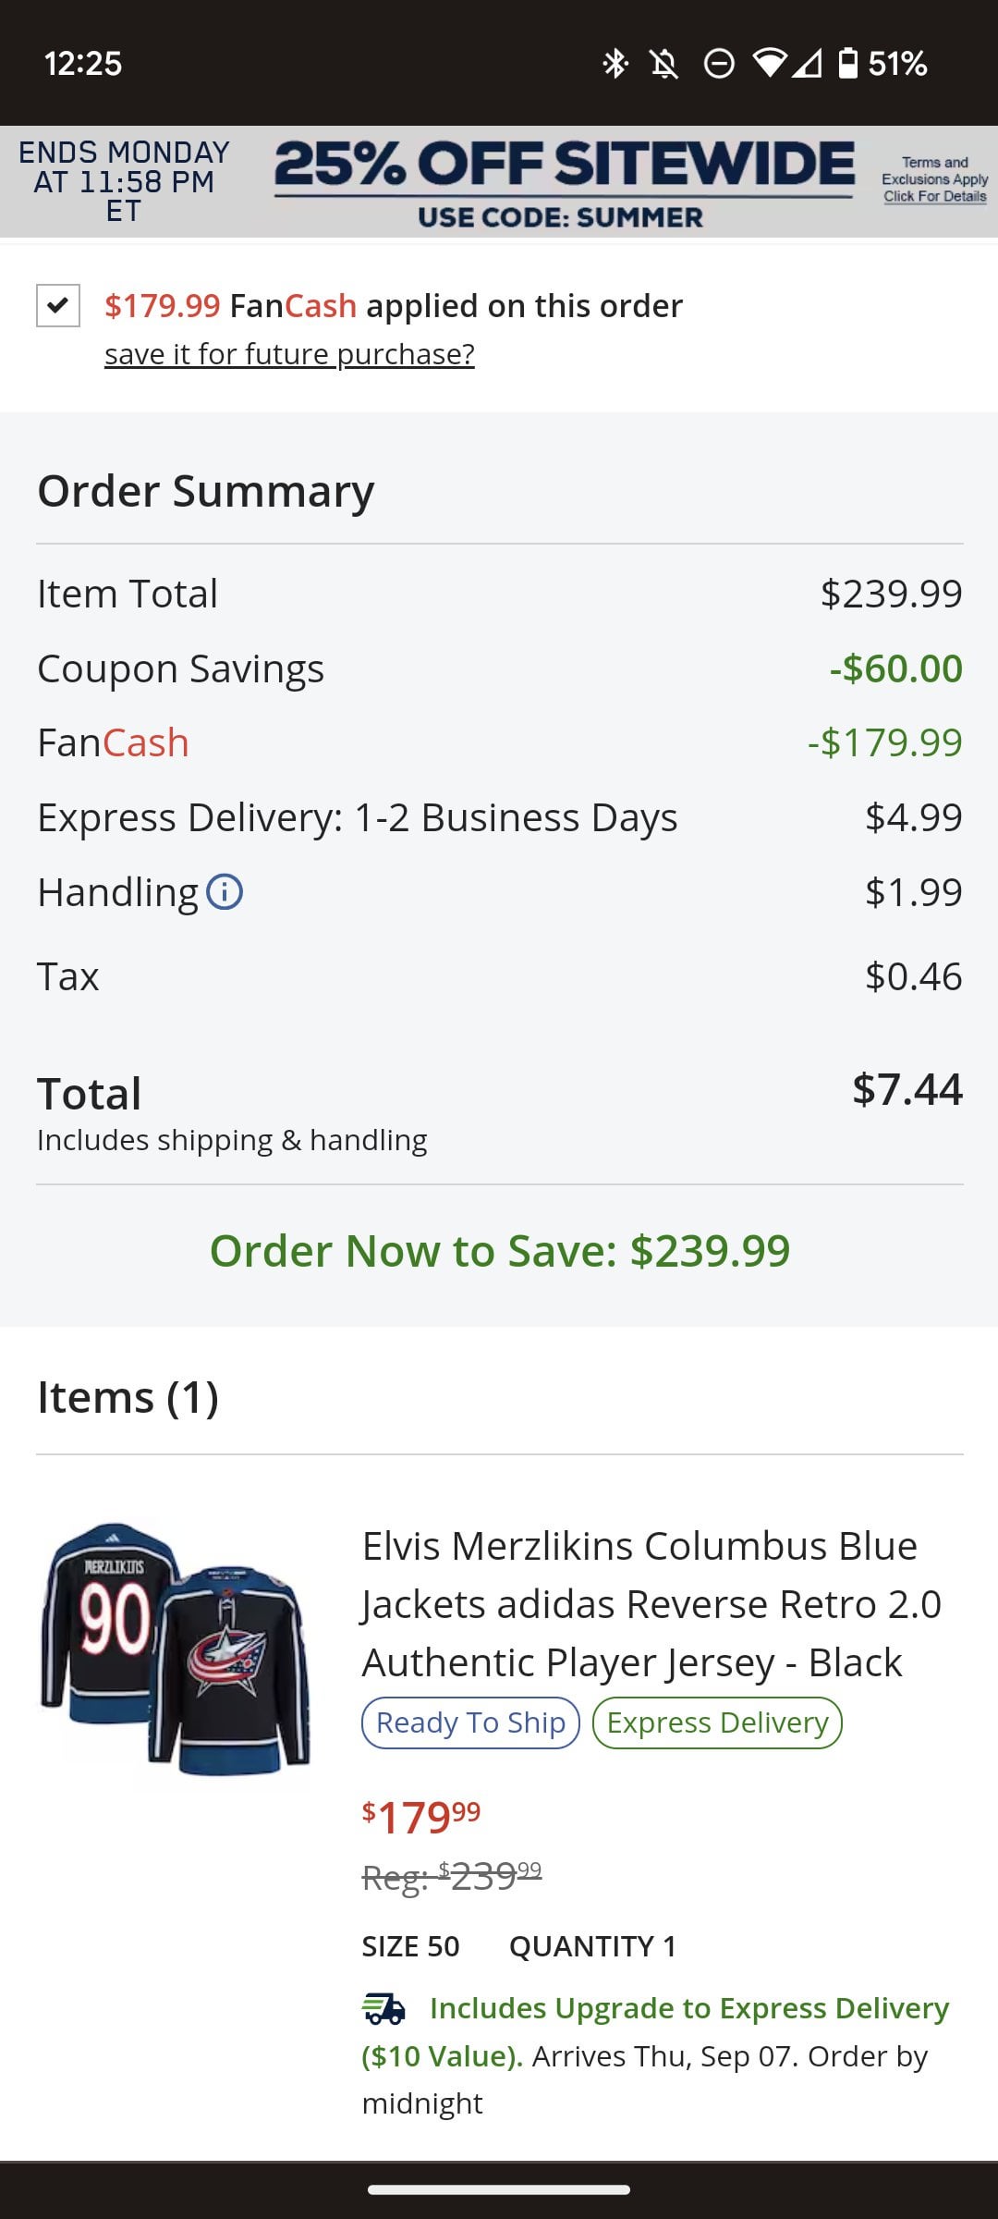Viewport: 998px width, 2219px height.
Task: Tap the Android home gesture bar
Action: point(499,2188)
